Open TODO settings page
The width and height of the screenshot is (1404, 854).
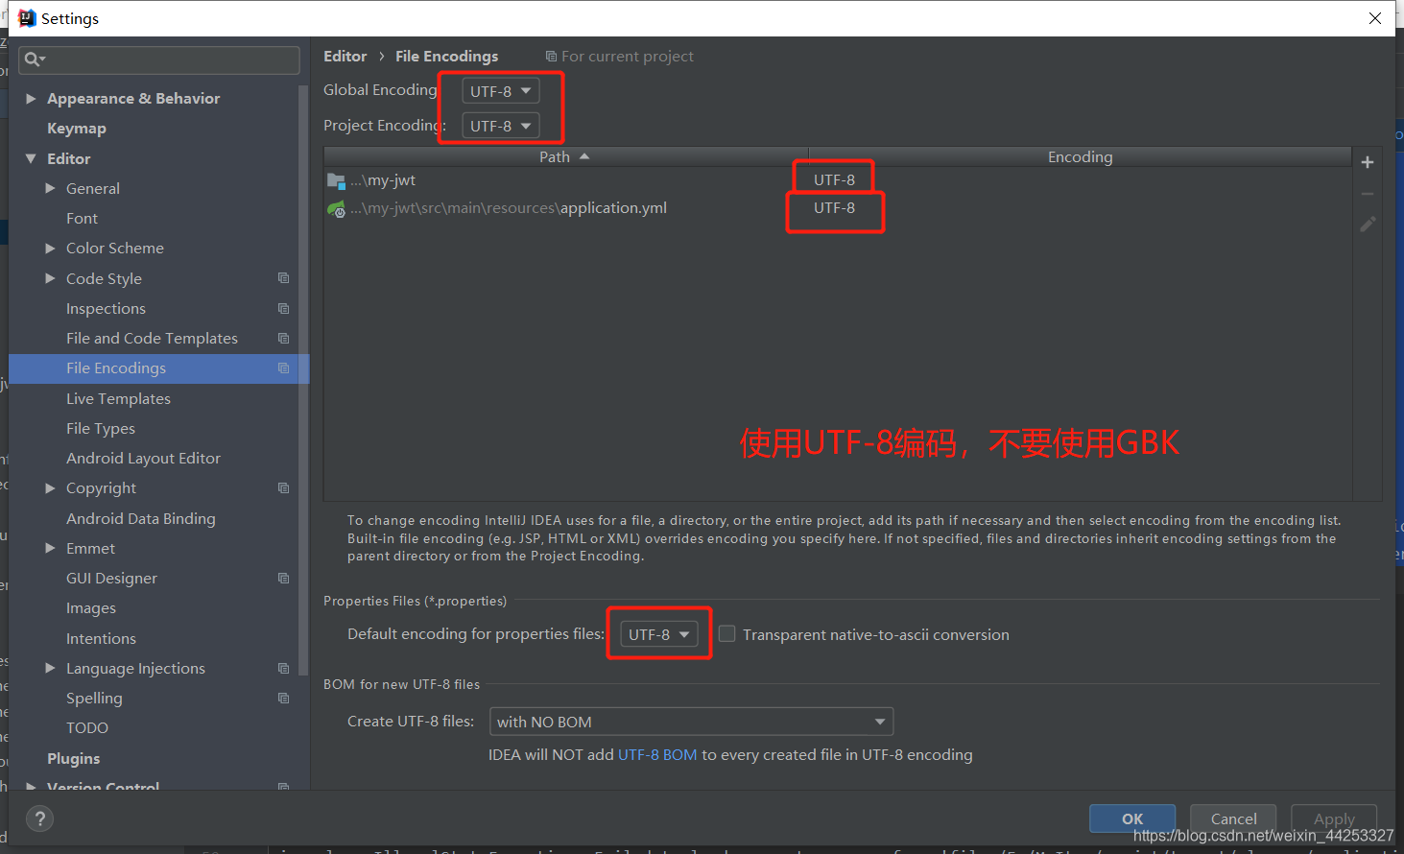pyautogui.click(x=87, y=727)
